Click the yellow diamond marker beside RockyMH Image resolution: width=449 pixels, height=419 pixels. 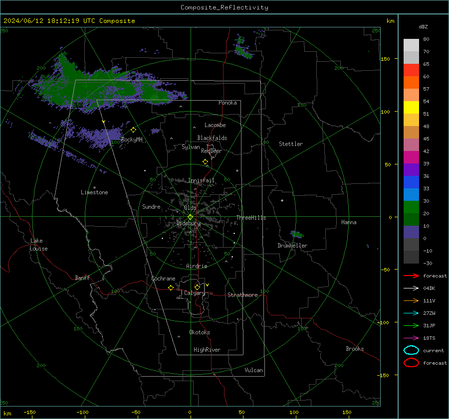(x=133, y=130)
